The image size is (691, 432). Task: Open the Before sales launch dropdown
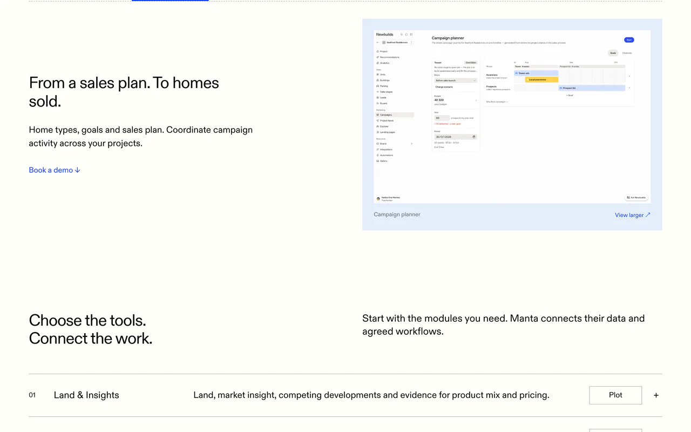[456, 80]
